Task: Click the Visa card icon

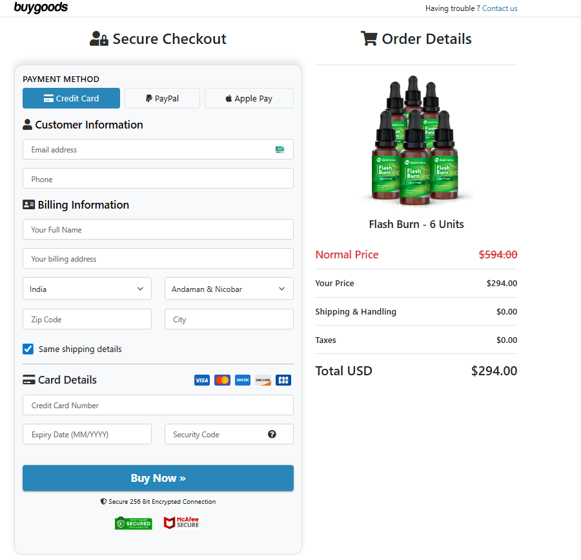Action: (202, 380)
